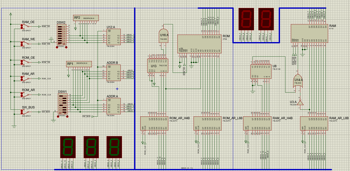
Task: Click the U13 reference label
Action: coord(154,66)
